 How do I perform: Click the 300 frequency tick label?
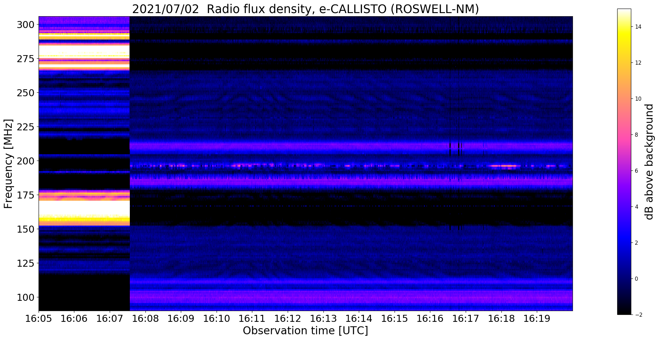coord(26,25)
